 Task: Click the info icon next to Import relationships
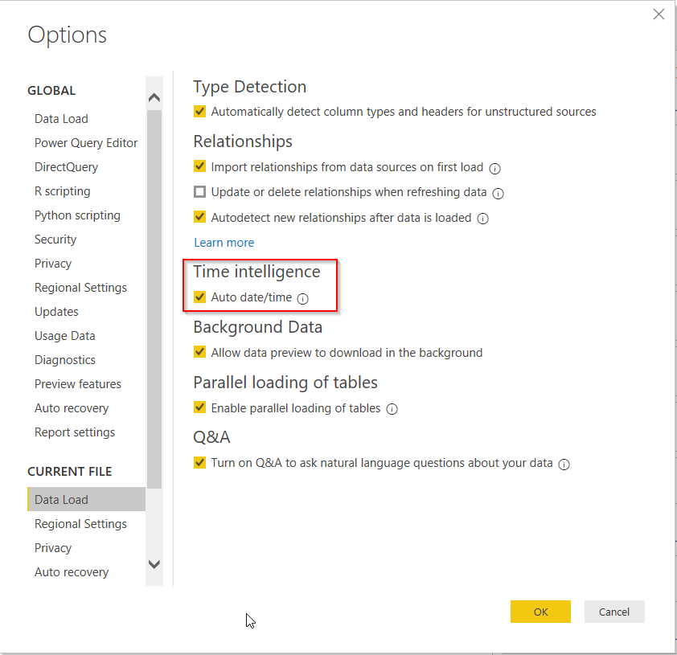pos(494,168)
